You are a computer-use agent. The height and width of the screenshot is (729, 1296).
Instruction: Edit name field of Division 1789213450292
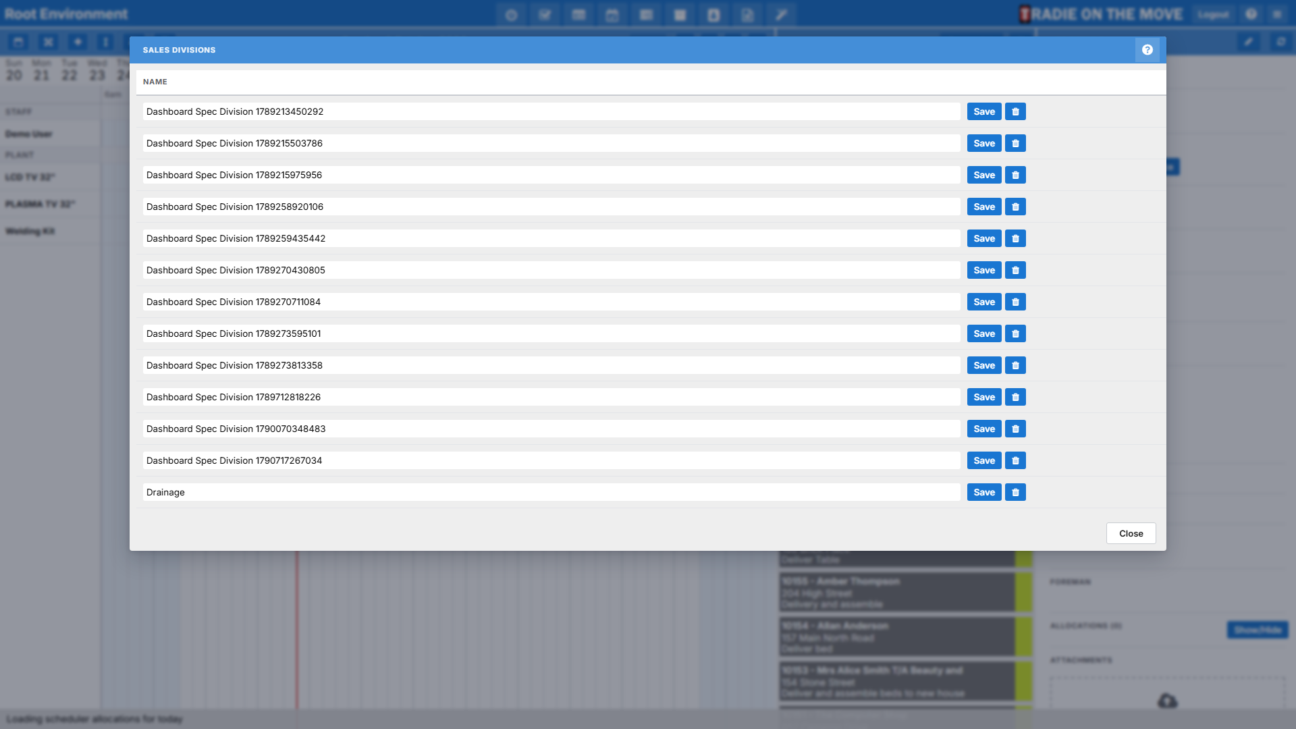click(551, 111)
